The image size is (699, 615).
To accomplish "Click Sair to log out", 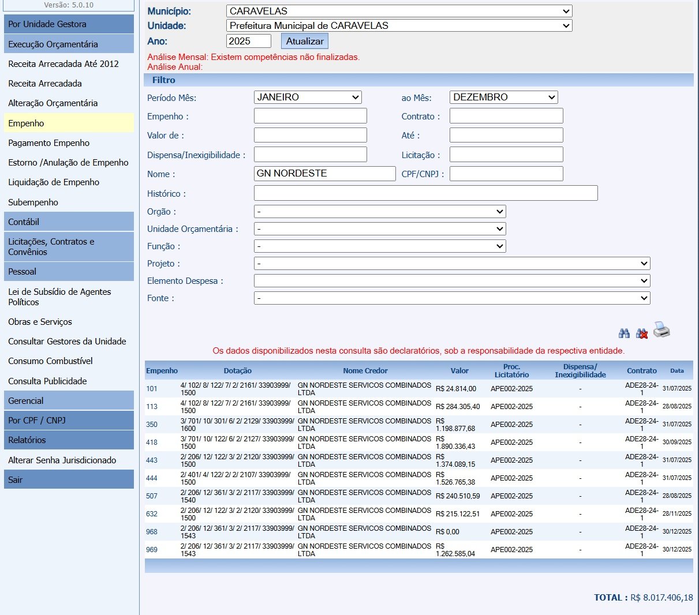I will (x=69, y=480).
